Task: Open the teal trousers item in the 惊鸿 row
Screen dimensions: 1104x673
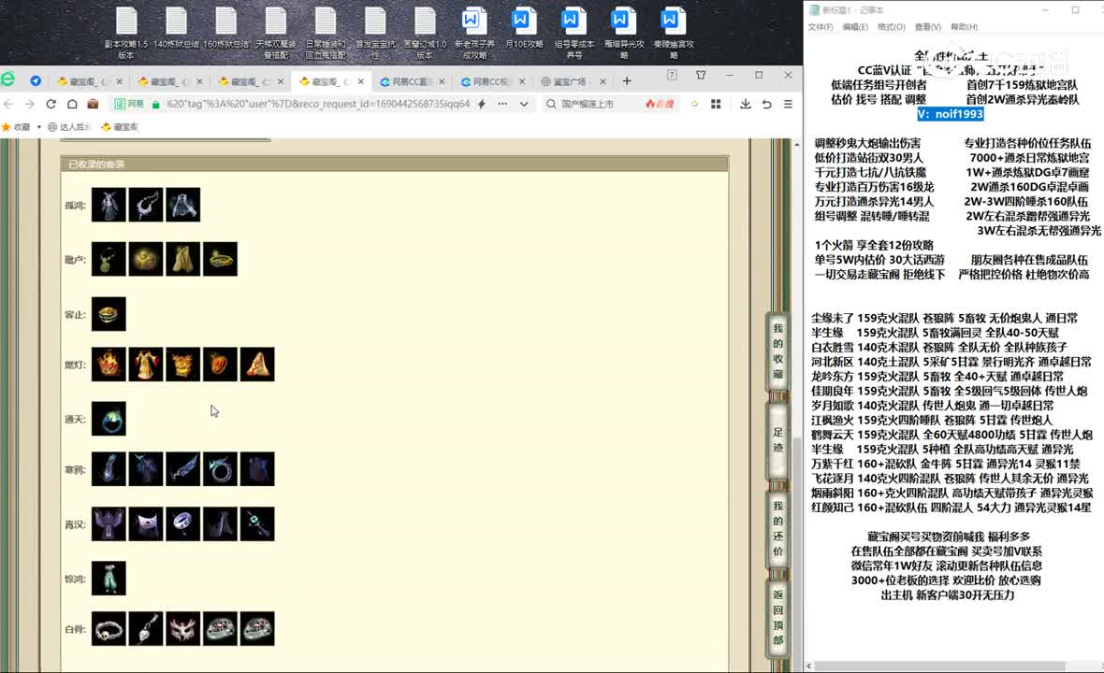Action: [x=109, y=578]
